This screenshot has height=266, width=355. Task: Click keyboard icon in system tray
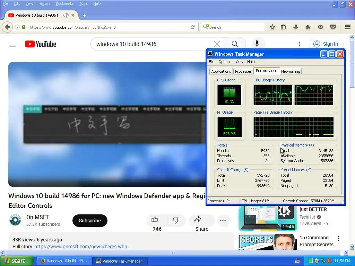pos(297,261)
